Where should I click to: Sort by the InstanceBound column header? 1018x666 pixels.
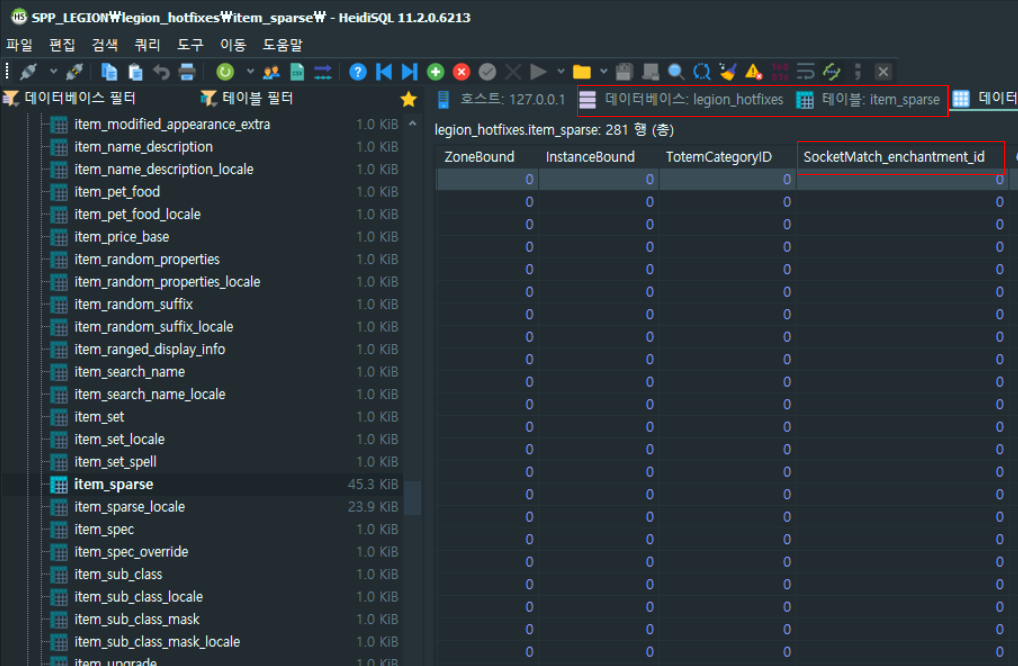click(598, 157)
